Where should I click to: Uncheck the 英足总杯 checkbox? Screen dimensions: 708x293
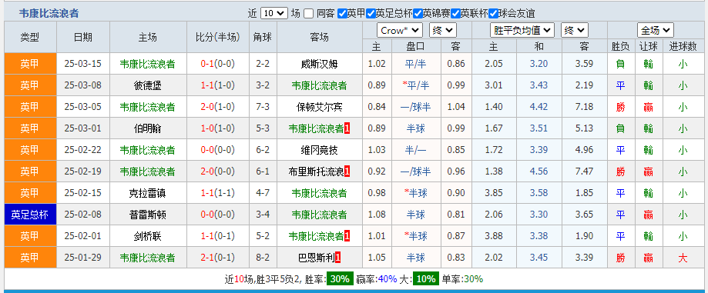(371, 14)
